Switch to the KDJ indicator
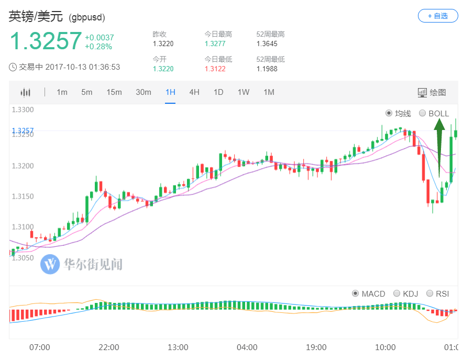Image resolution: width=463 pixels, height=359 pixels. tap(396, 293)
